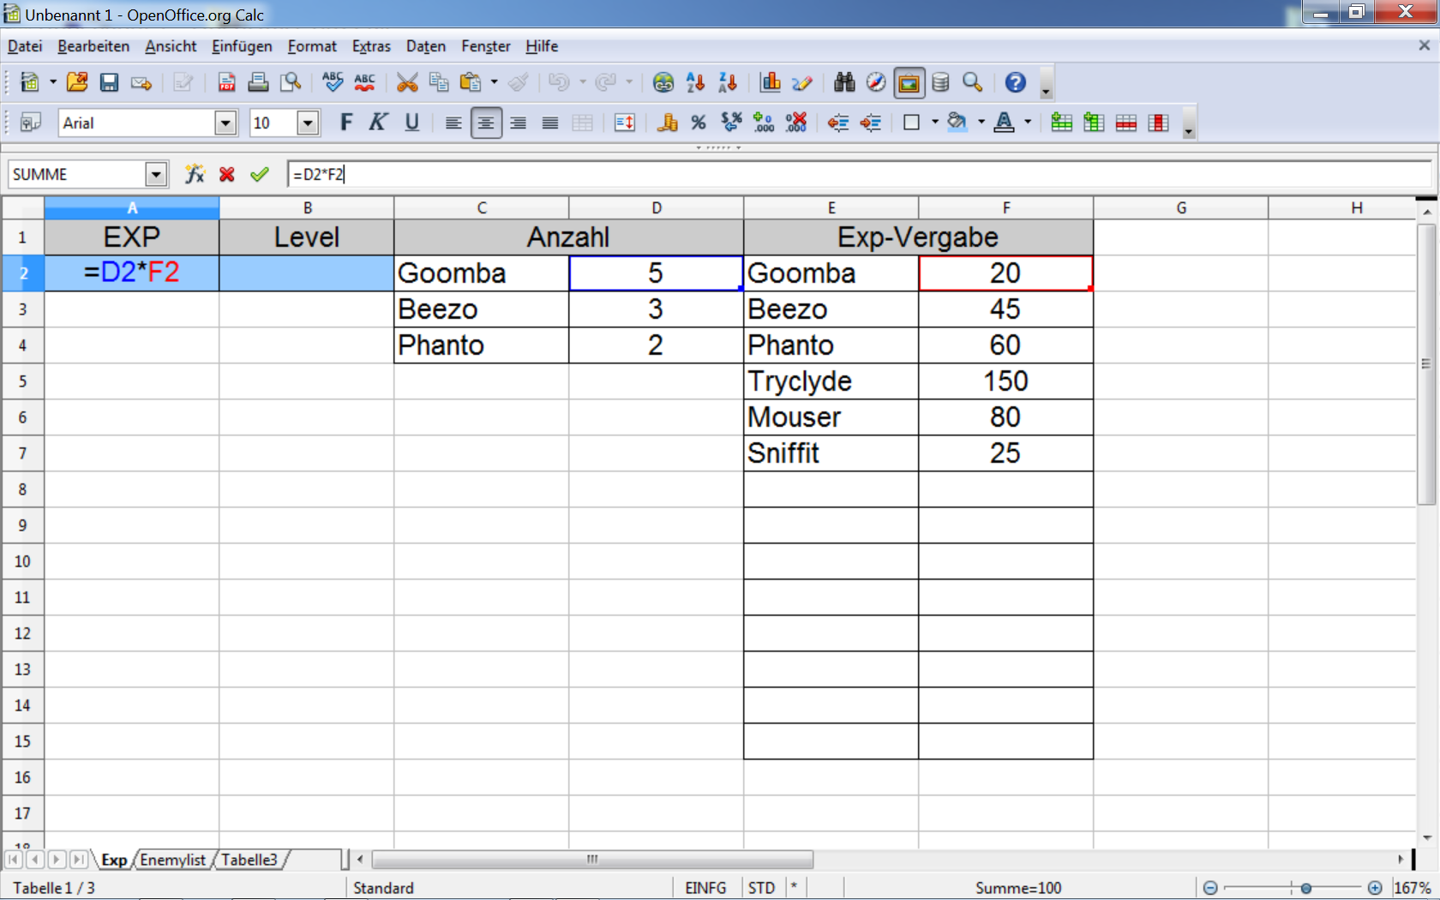Adjust the zoom slider in status bar
The image size is (1440, 900).
tap(1305, 888)
